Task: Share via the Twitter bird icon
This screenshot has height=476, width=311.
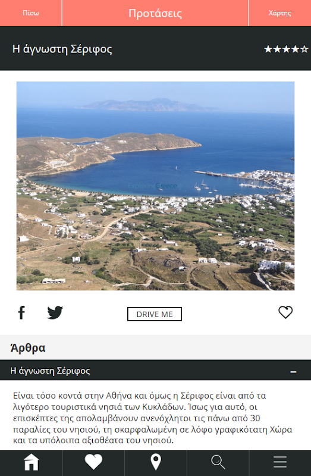Action: pyautogui.click(x=55, y=313)
